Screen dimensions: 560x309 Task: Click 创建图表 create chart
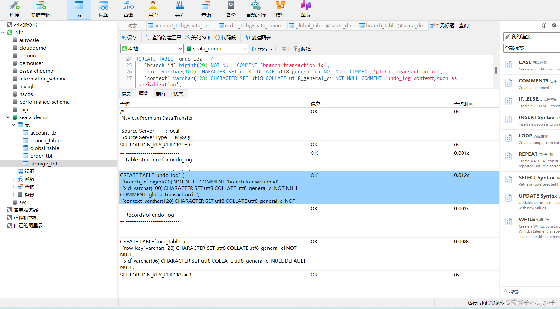(x=258, y=37)
